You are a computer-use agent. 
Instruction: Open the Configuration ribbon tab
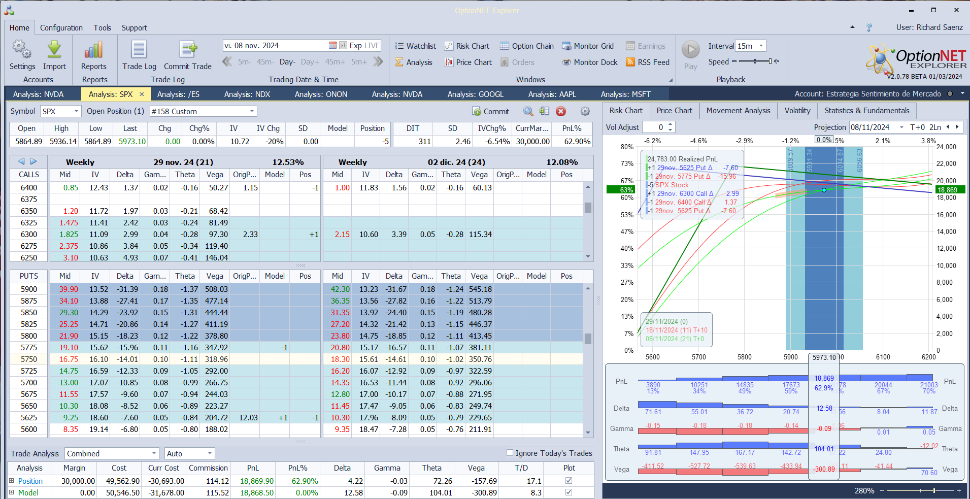coord(61,28)
